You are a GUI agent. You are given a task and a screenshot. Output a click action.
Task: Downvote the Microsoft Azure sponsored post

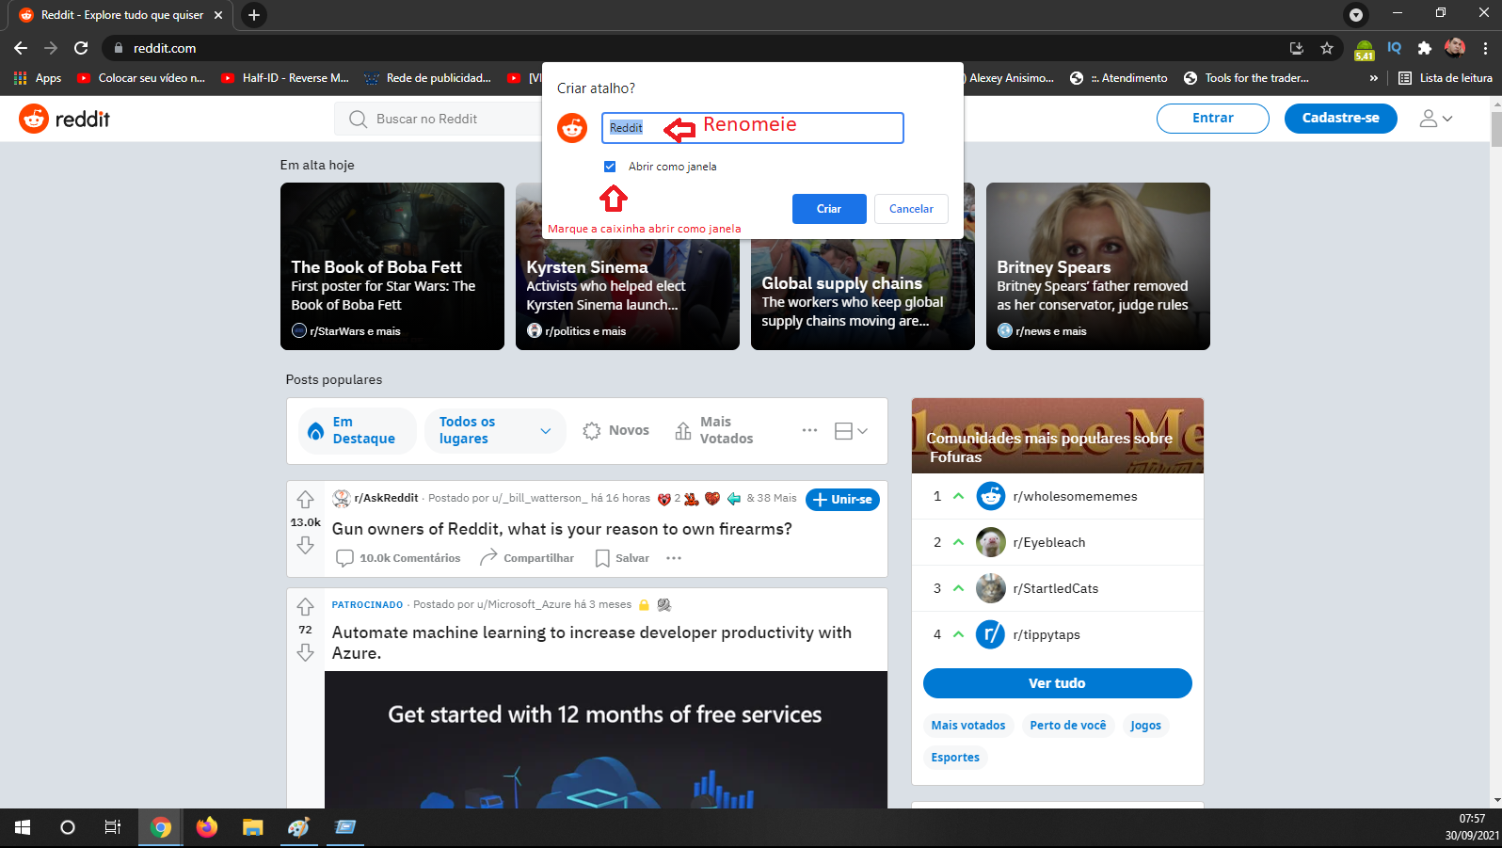click(305, 652)
